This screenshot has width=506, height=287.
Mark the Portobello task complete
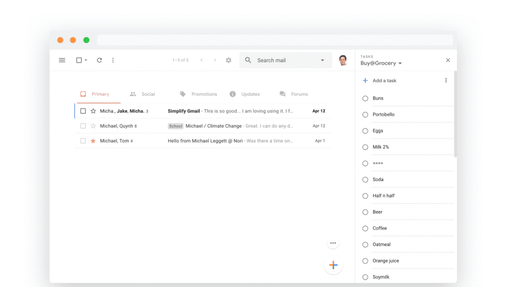[x=365, y=115]
